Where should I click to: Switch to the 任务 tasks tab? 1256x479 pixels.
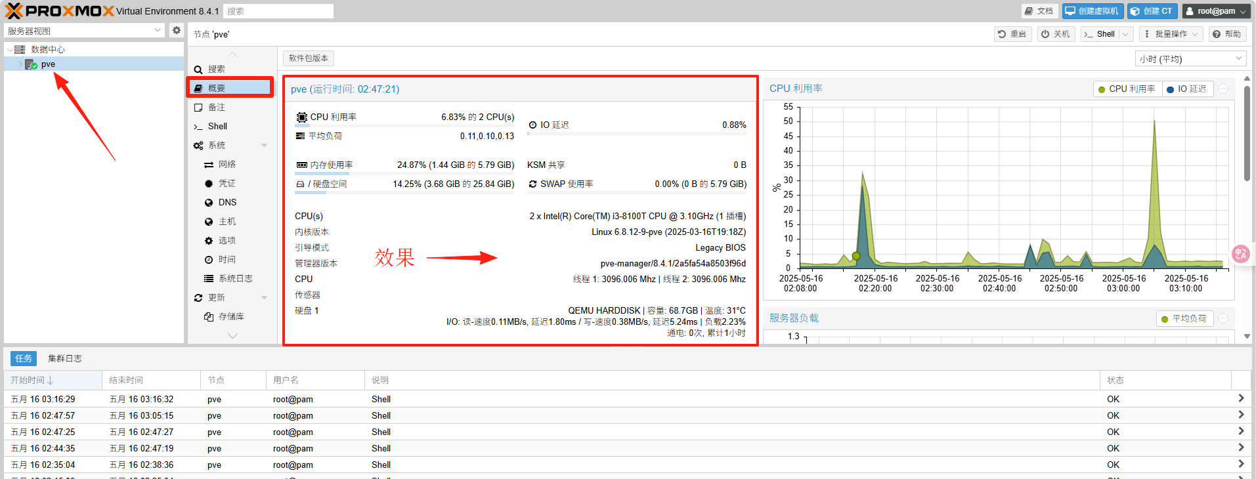point(24,358)
